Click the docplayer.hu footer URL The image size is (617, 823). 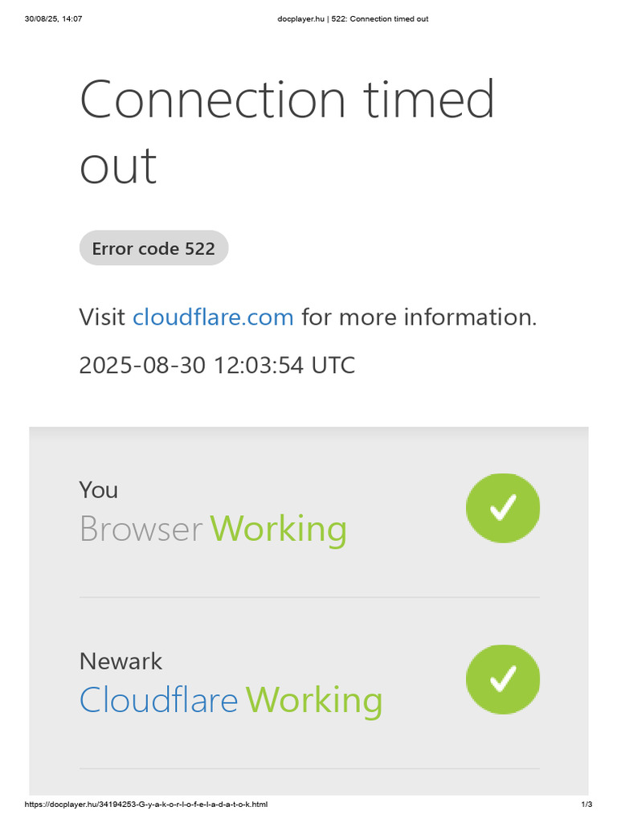(x=146, y=804)
